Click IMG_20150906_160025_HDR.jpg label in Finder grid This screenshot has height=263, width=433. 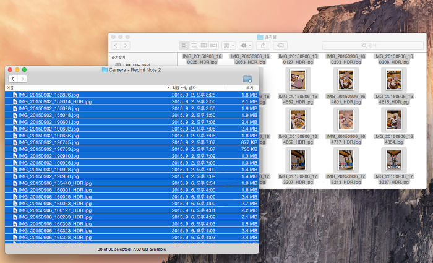[202, 59]
